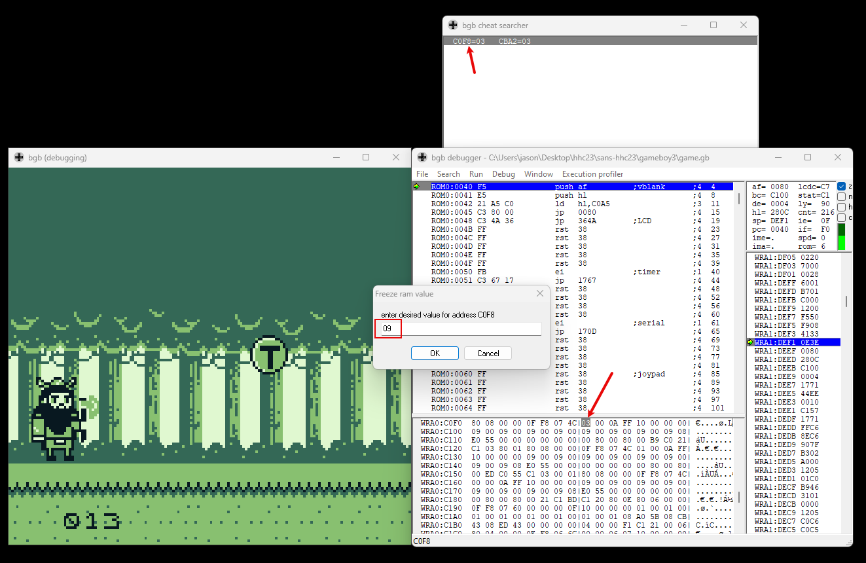
Task: Open the Window menu in debugger
Action: (x=539, y=174)
